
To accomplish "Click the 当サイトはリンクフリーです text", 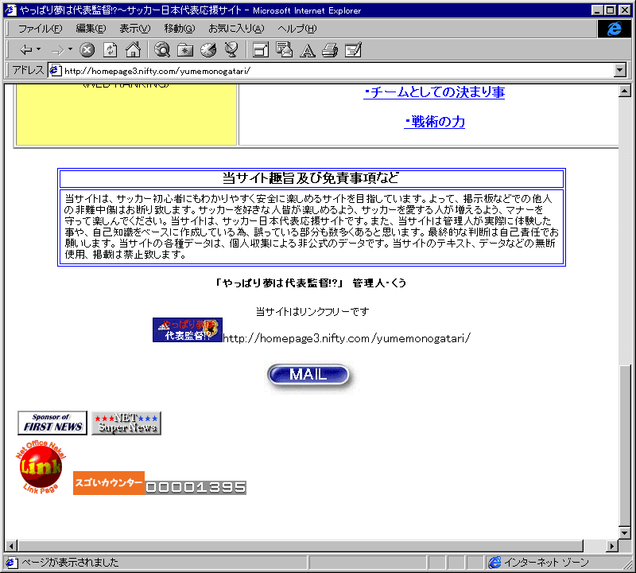I will click(312, 311).
